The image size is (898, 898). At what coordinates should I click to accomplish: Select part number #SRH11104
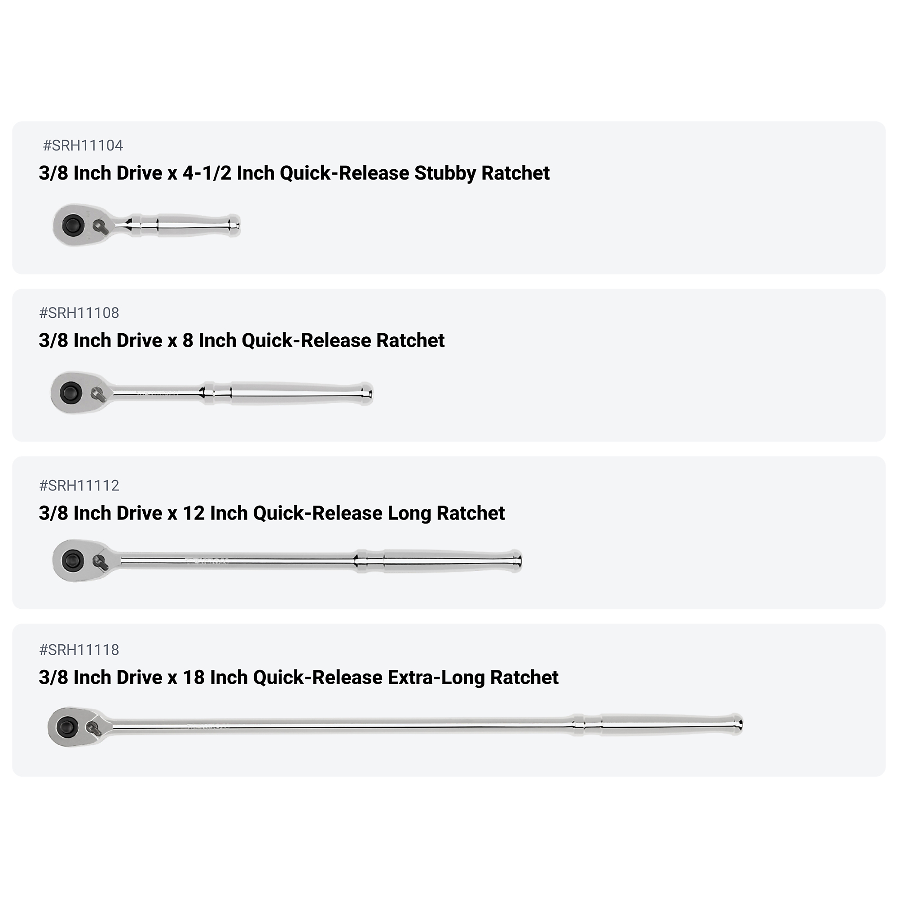tap(83, 145)
